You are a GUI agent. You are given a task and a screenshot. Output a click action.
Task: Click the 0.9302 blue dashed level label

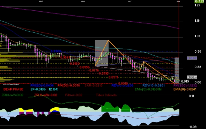[56, 51]
